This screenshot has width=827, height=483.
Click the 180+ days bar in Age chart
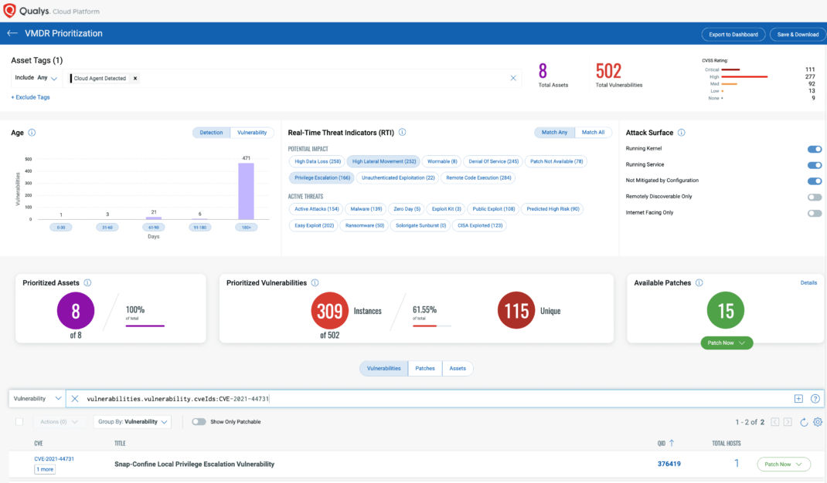[247, 190]
